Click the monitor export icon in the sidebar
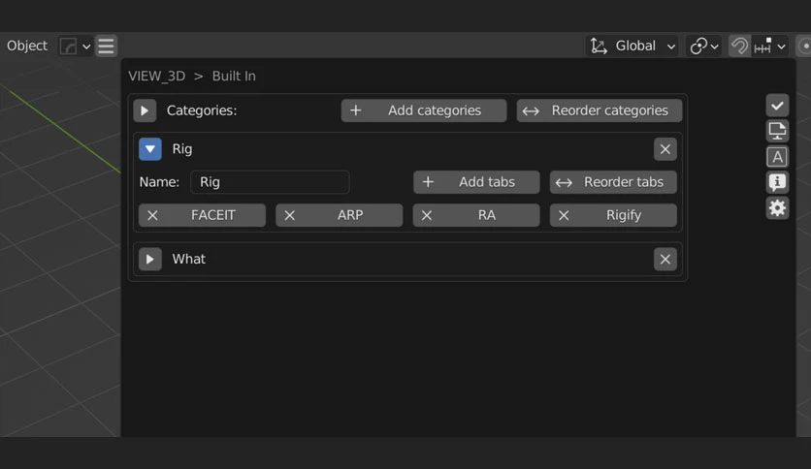 [x=777, y=131]
